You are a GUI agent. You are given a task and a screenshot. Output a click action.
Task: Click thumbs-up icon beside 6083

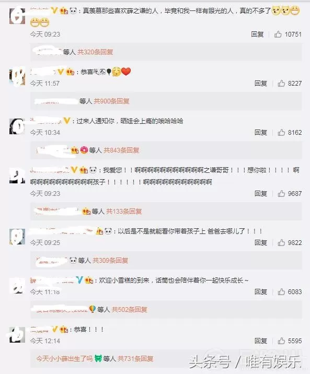[x=281, y=291]
